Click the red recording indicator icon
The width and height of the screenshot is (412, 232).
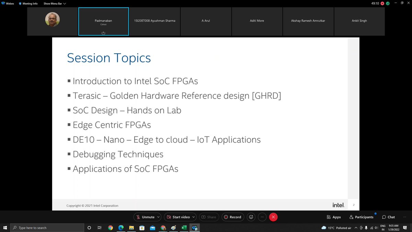(x=382, y=3)
